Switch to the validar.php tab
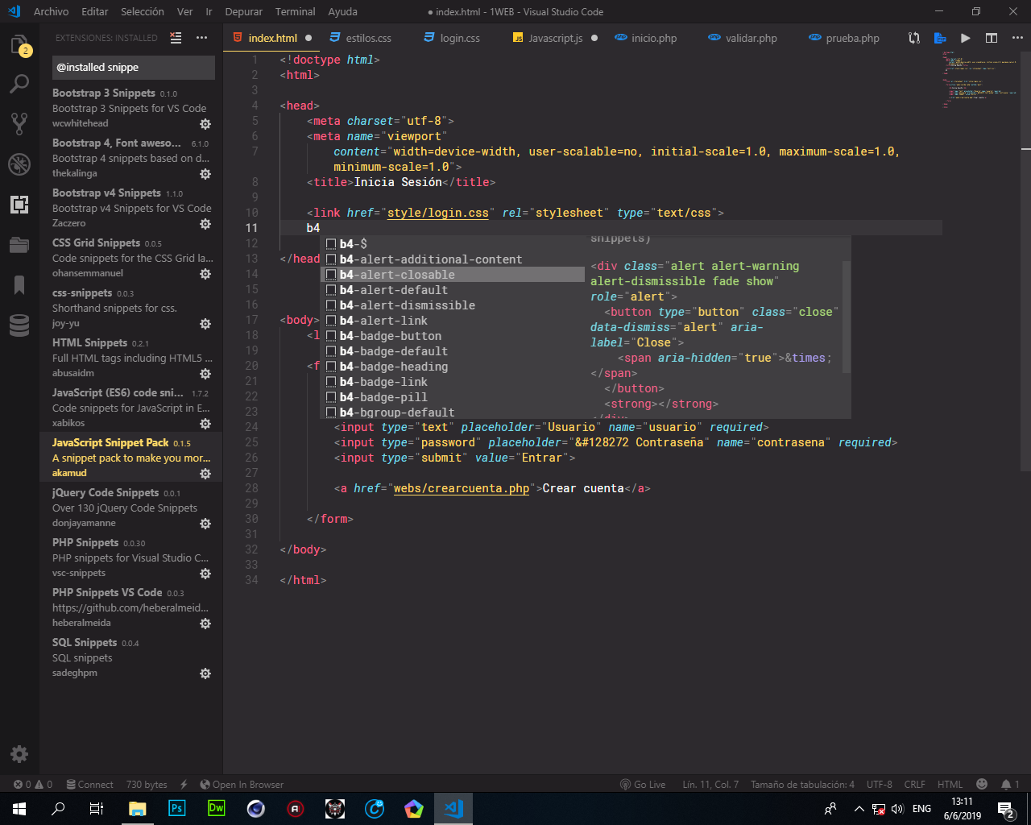 (749, 38)
